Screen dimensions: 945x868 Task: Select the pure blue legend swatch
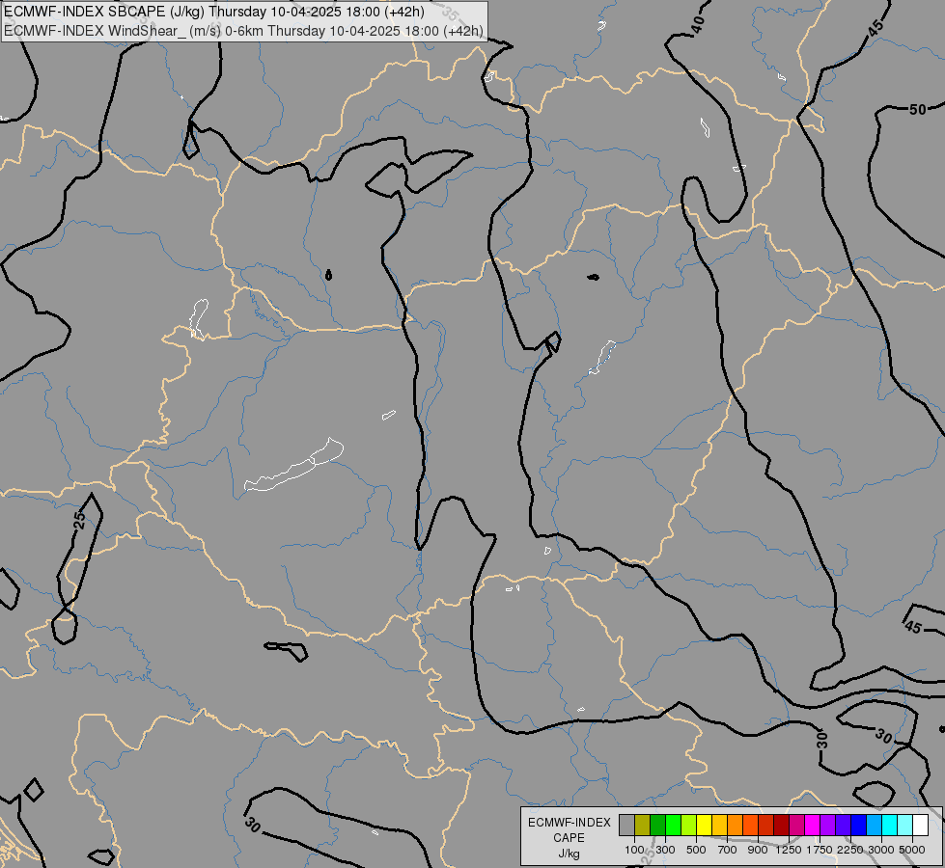coord(858,826)
